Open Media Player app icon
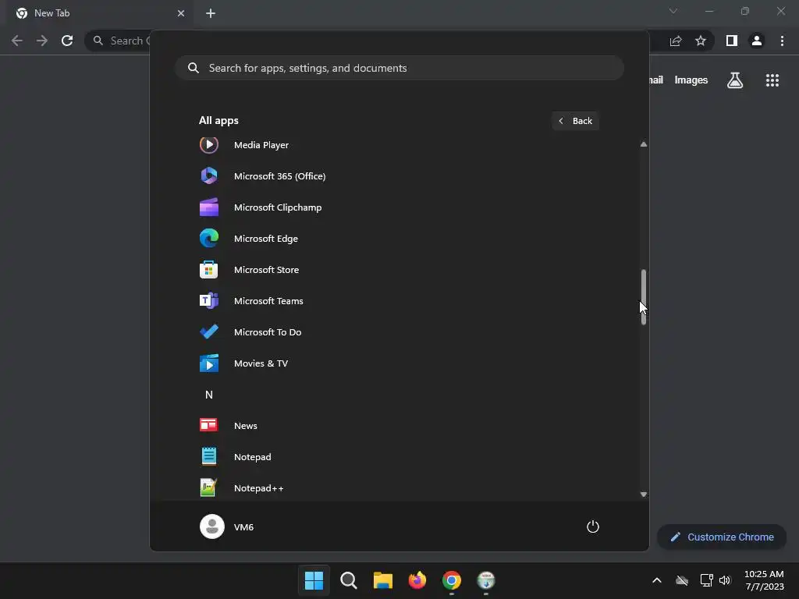This screenshot has height=599, width=799. pyautogui.click(x=209, y=145)
